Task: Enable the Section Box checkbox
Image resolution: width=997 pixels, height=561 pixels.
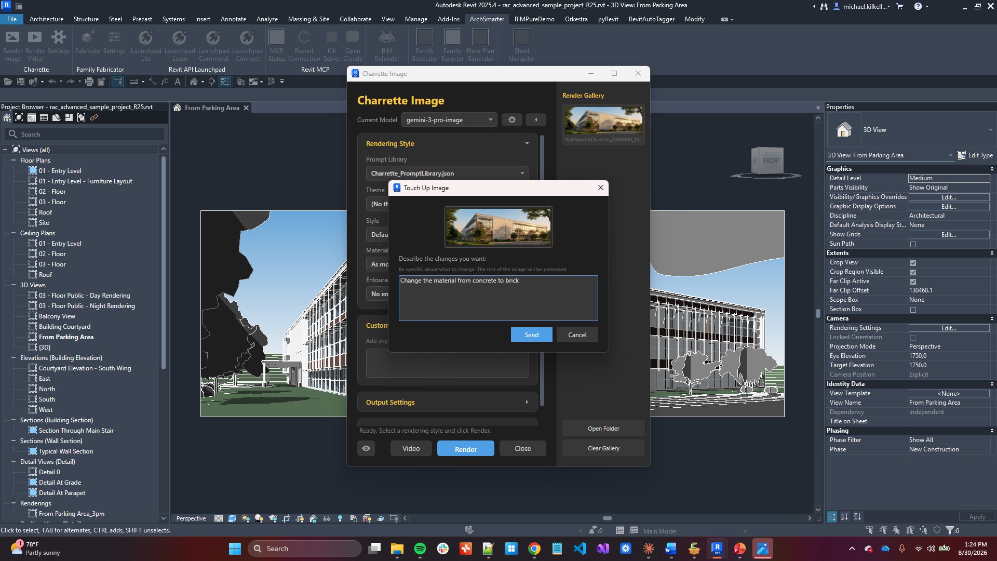Action: click(913, 310)
